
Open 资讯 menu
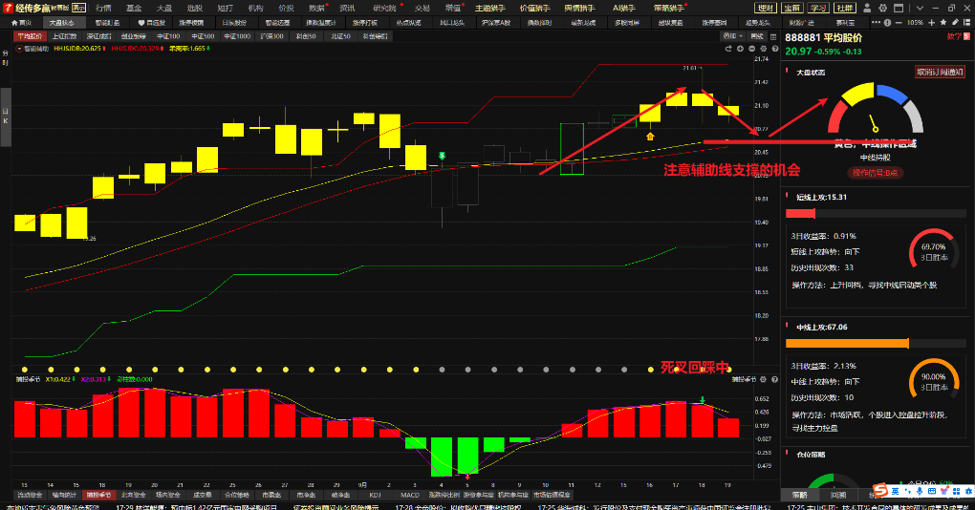(x=348, y=8)
